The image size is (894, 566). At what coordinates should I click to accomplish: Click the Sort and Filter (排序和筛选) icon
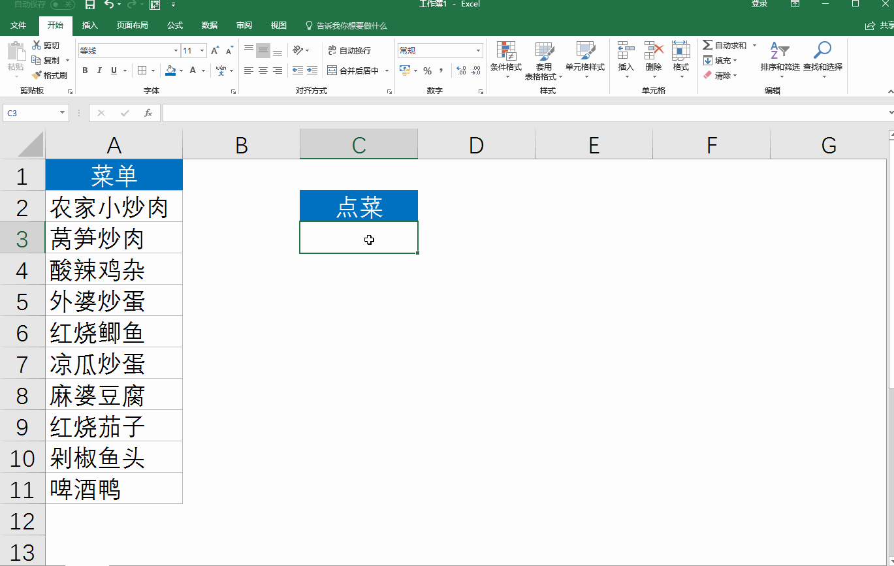pyautogui.click(x=780, y=52)
